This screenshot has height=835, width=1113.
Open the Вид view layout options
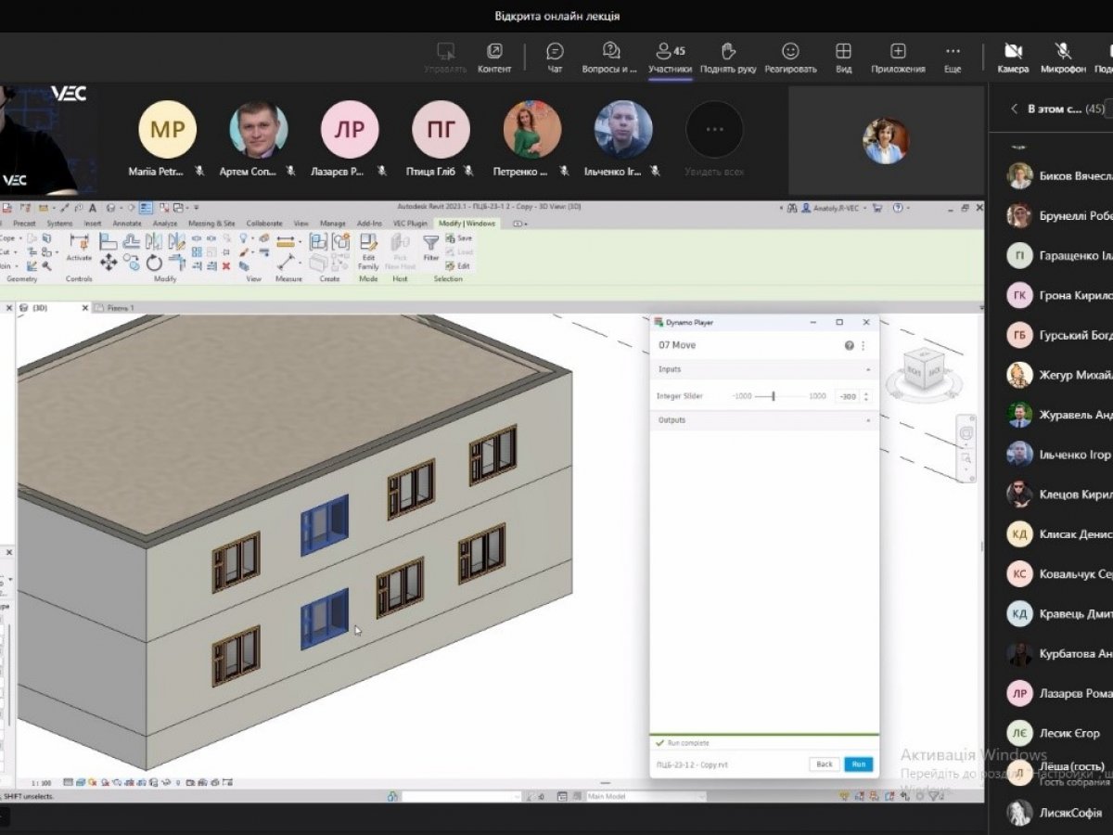pos(843,57)
